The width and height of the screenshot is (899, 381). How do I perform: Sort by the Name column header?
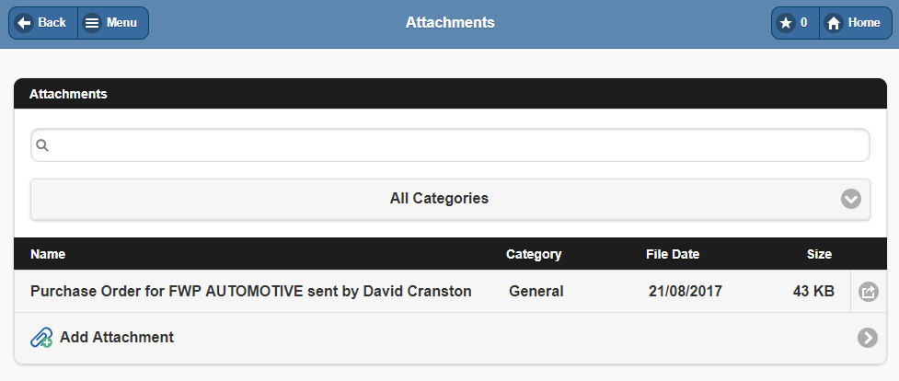48,254
